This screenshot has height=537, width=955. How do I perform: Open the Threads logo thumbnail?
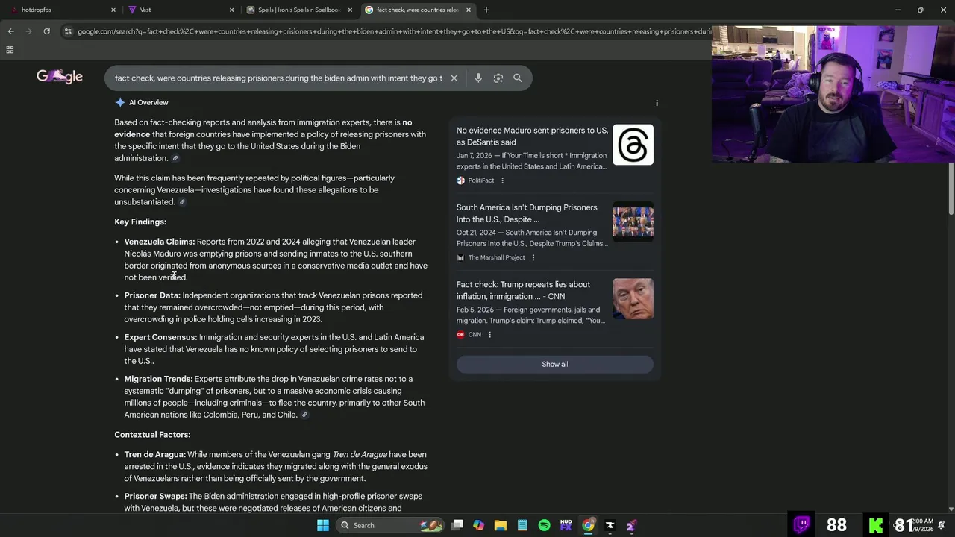[633, 145]
